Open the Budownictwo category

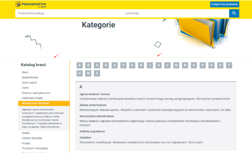pos(30,77)
